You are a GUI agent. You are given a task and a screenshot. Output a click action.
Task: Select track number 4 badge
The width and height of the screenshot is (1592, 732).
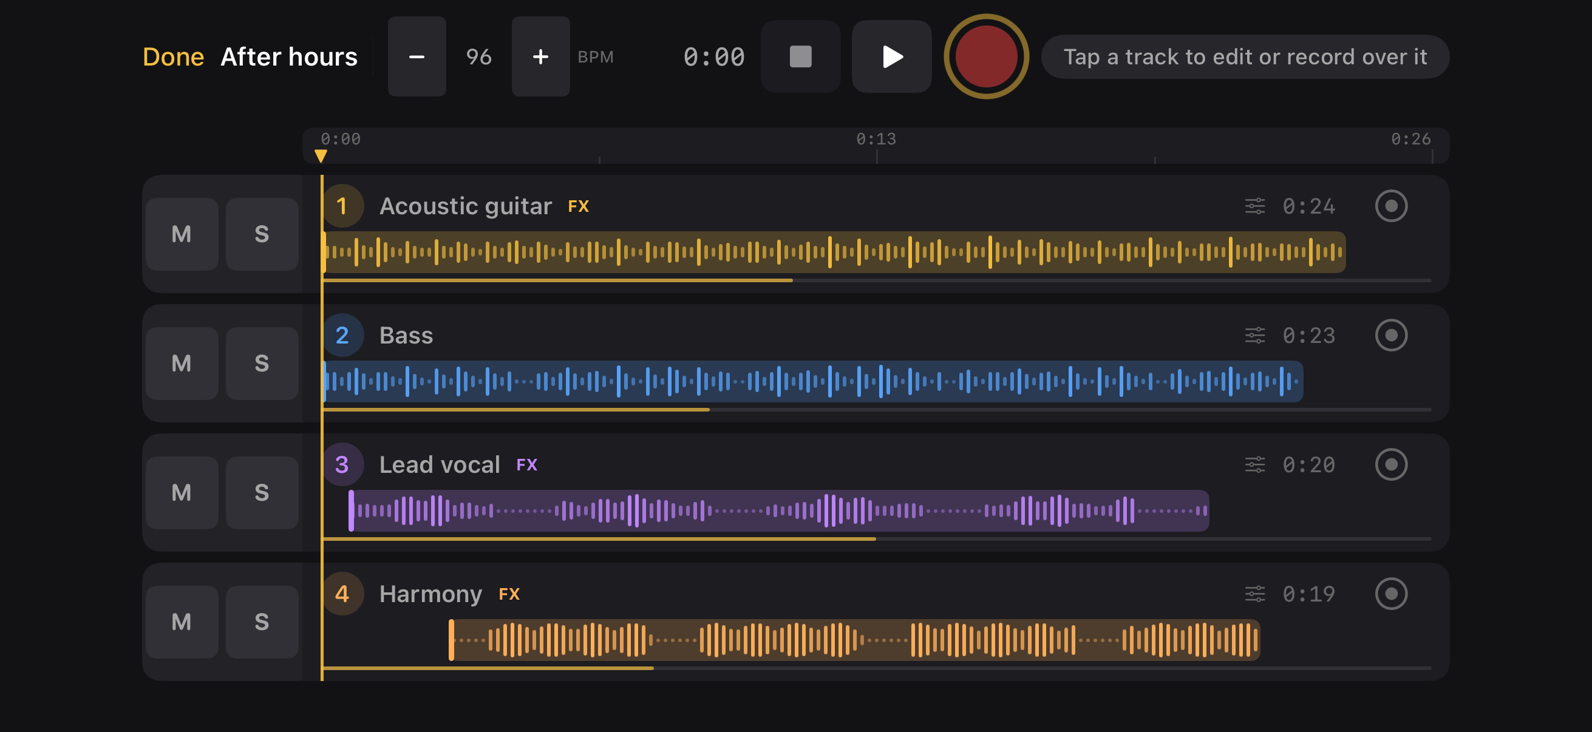point(342,594)
